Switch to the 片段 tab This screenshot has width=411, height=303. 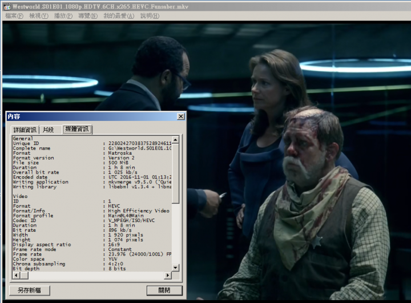[48, 130]
